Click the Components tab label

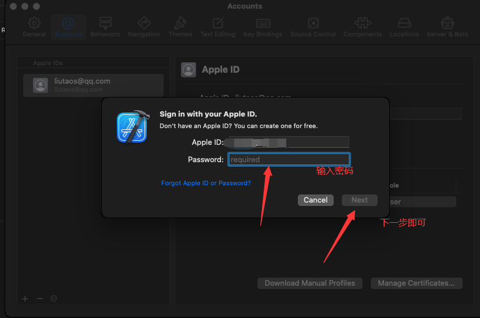(363, 34)
